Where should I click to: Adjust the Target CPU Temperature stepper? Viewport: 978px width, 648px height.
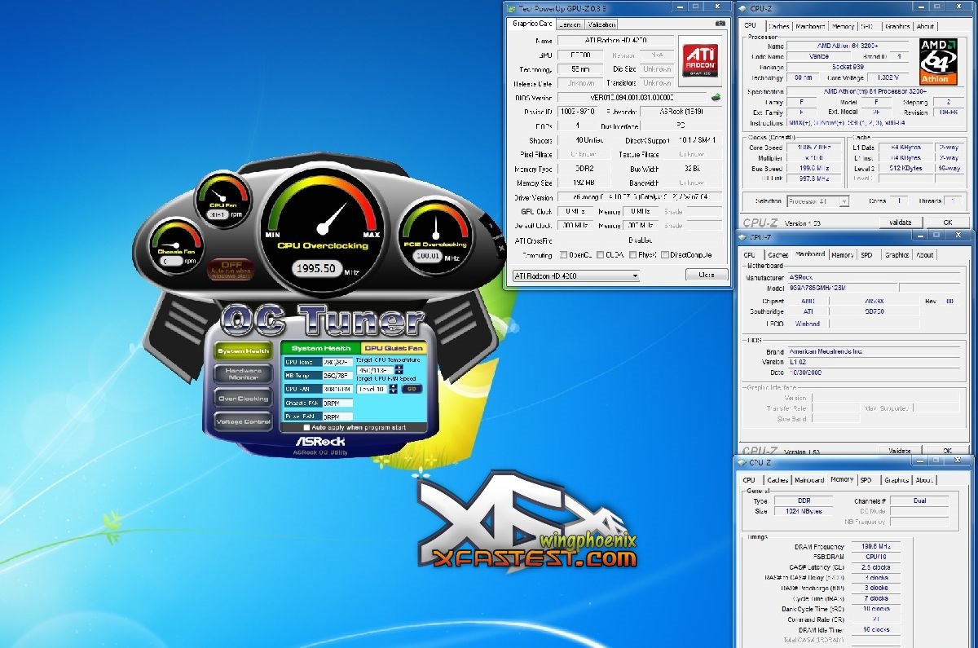click(x=399, y=370)
